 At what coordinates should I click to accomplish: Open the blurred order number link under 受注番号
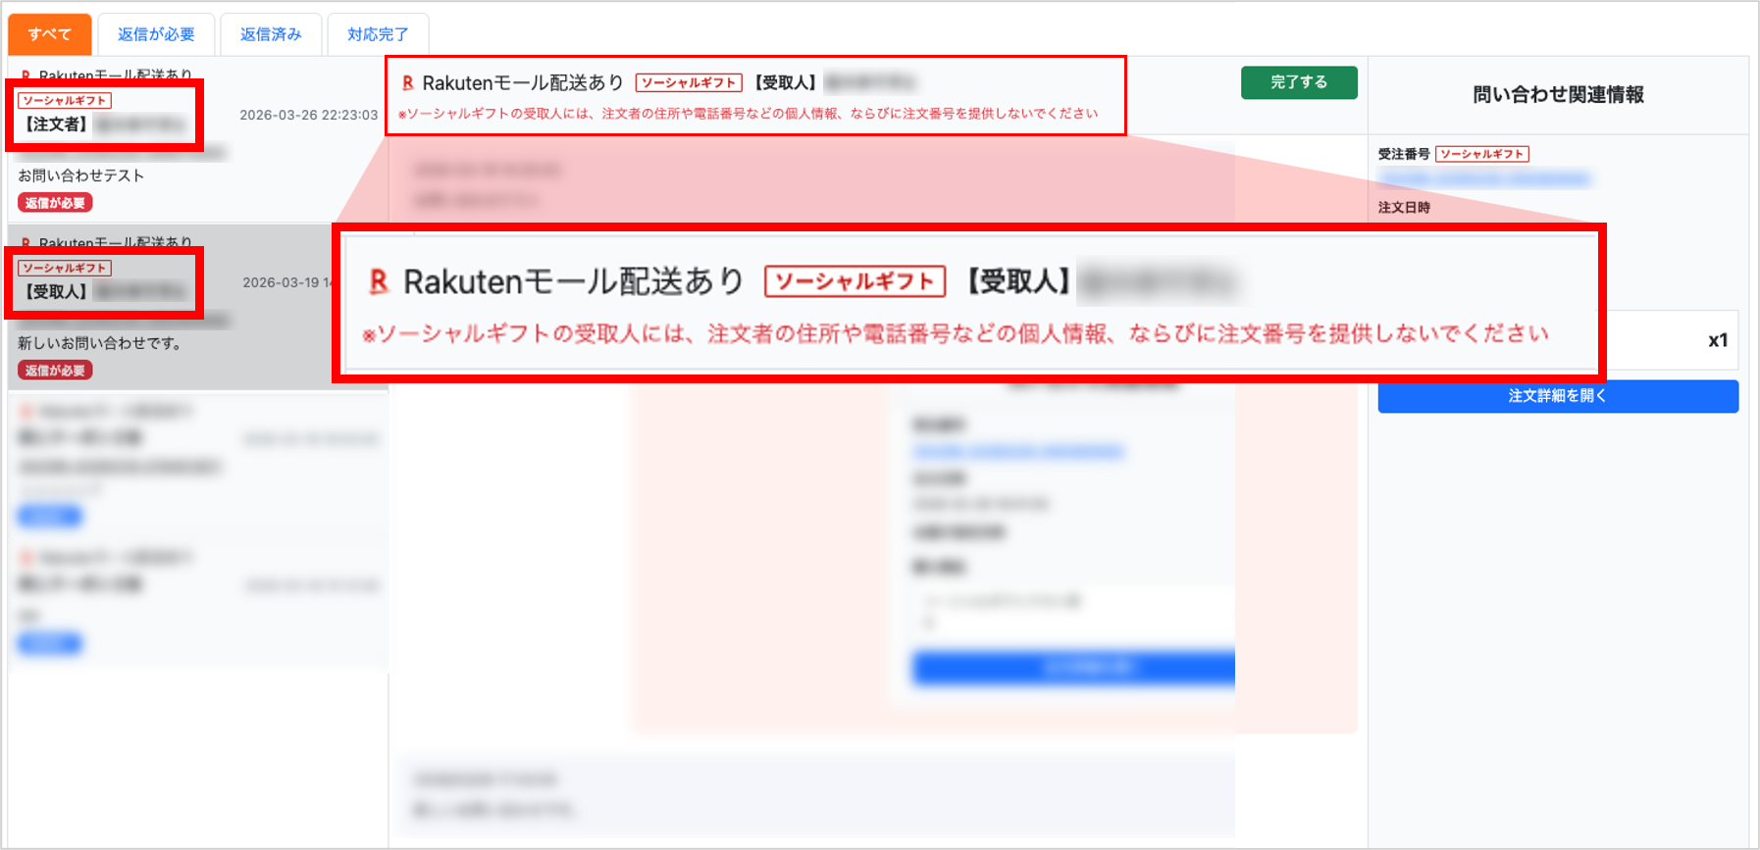point(1484,178)
